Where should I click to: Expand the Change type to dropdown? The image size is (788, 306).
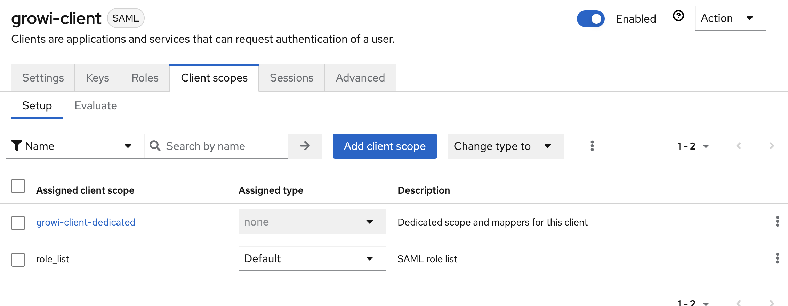click(506, 146)
